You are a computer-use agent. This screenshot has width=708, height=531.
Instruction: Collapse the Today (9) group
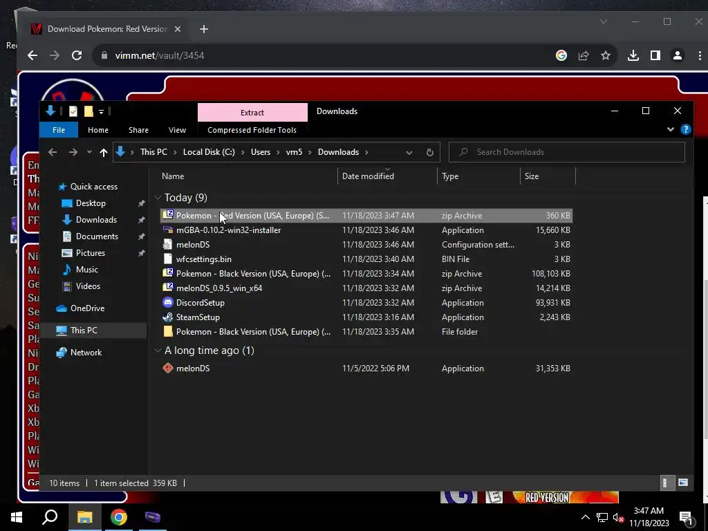point(158,198)
